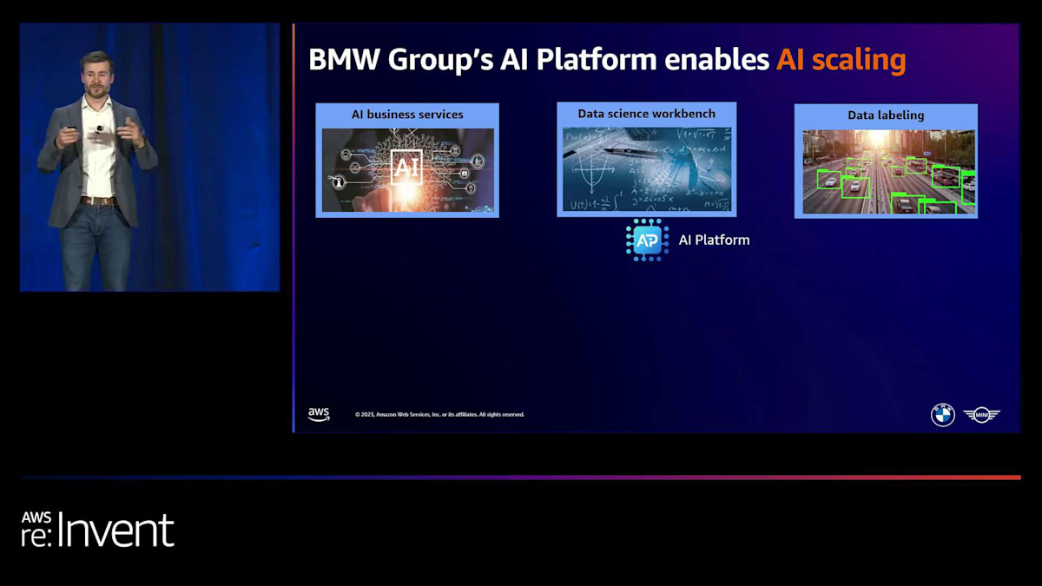Click the MINI winged logo

pyautogui.click(x=982, y=415)
